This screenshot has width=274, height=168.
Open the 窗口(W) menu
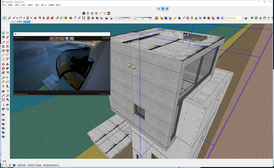(x=43, y=5)
